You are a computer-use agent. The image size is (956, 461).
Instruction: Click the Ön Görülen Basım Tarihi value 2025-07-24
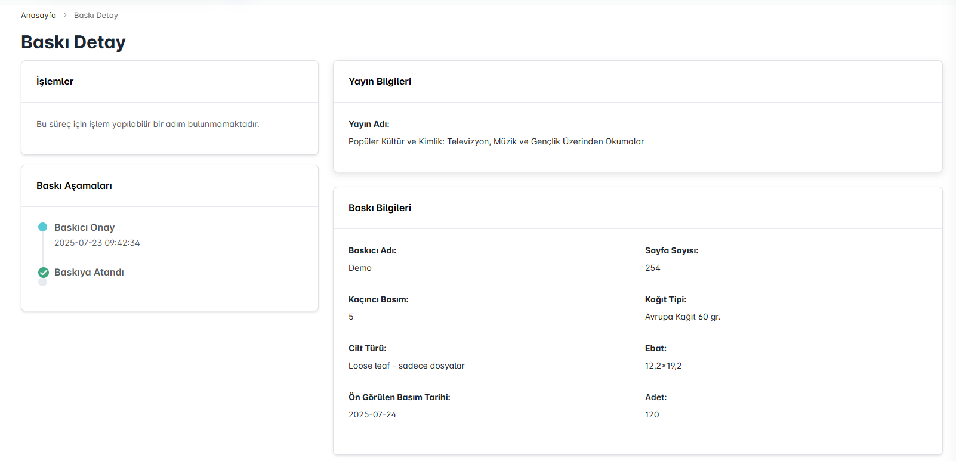coord(372,415)
